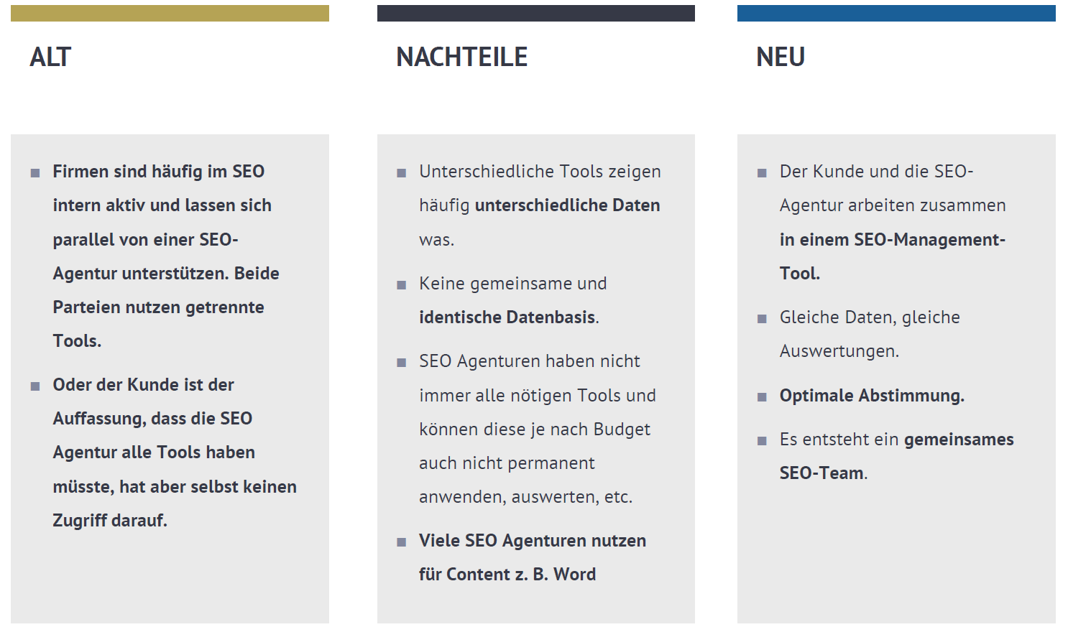Click the dark bar above NACHTEILE
1068x627 pixels.
coord(536,13)
